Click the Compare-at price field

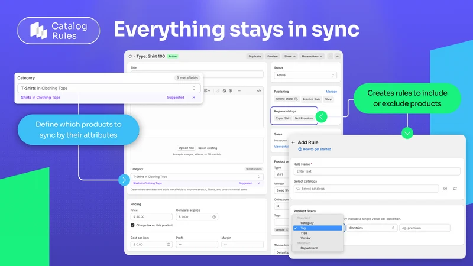[x=197, y=217]
